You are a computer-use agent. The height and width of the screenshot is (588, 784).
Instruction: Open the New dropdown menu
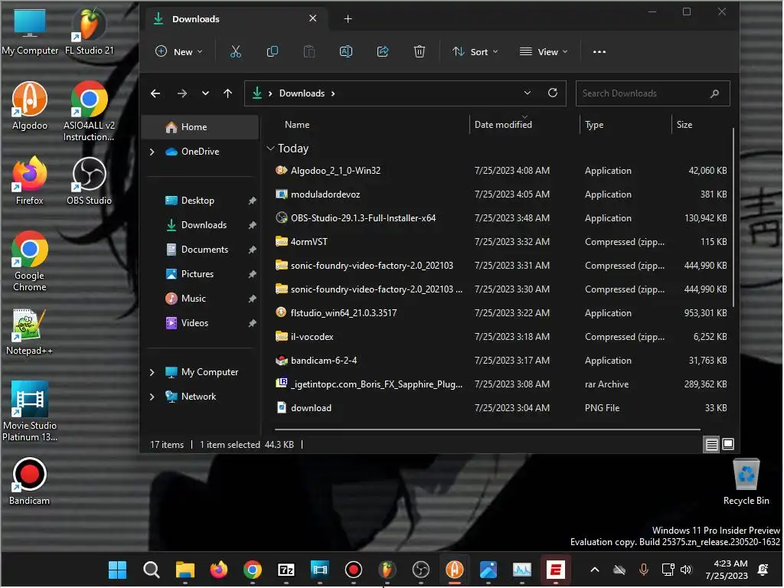point(179,51)
